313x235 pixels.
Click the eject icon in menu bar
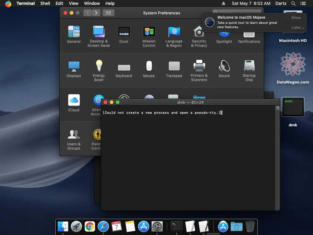coord(223,3)
